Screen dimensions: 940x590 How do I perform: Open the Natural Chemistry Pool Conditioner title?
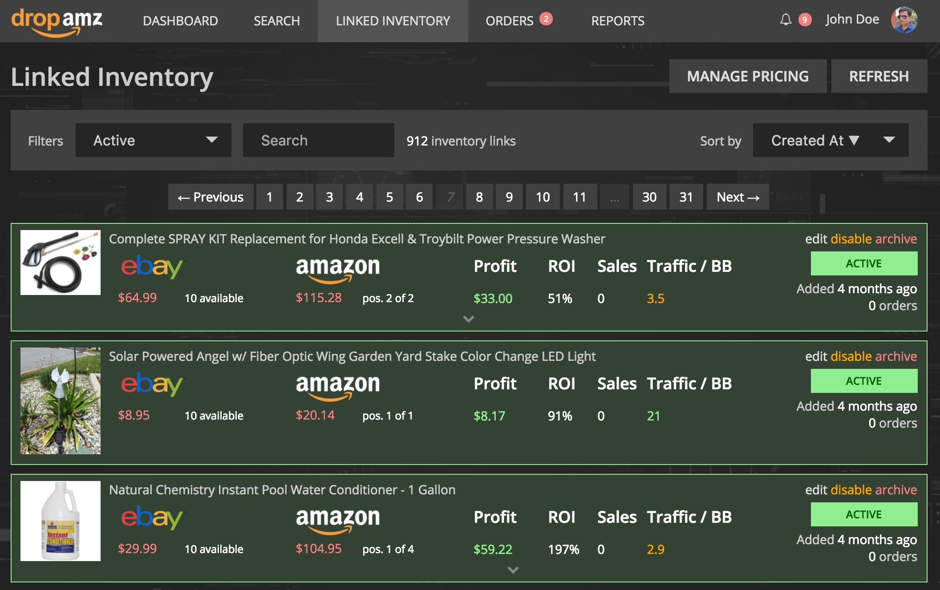[x=282, y=490]
